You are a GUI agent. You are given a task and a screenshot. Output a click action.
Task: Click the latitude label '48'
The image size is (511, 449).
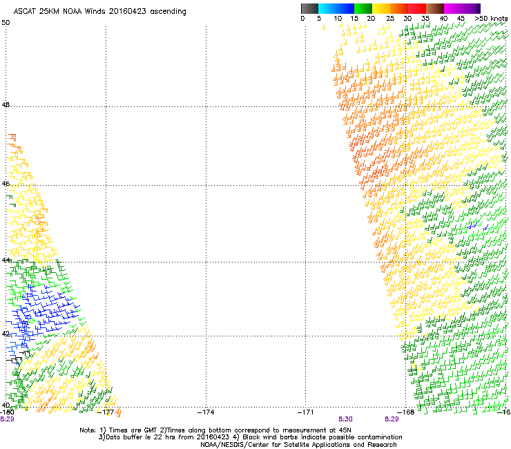coord(6,105)
